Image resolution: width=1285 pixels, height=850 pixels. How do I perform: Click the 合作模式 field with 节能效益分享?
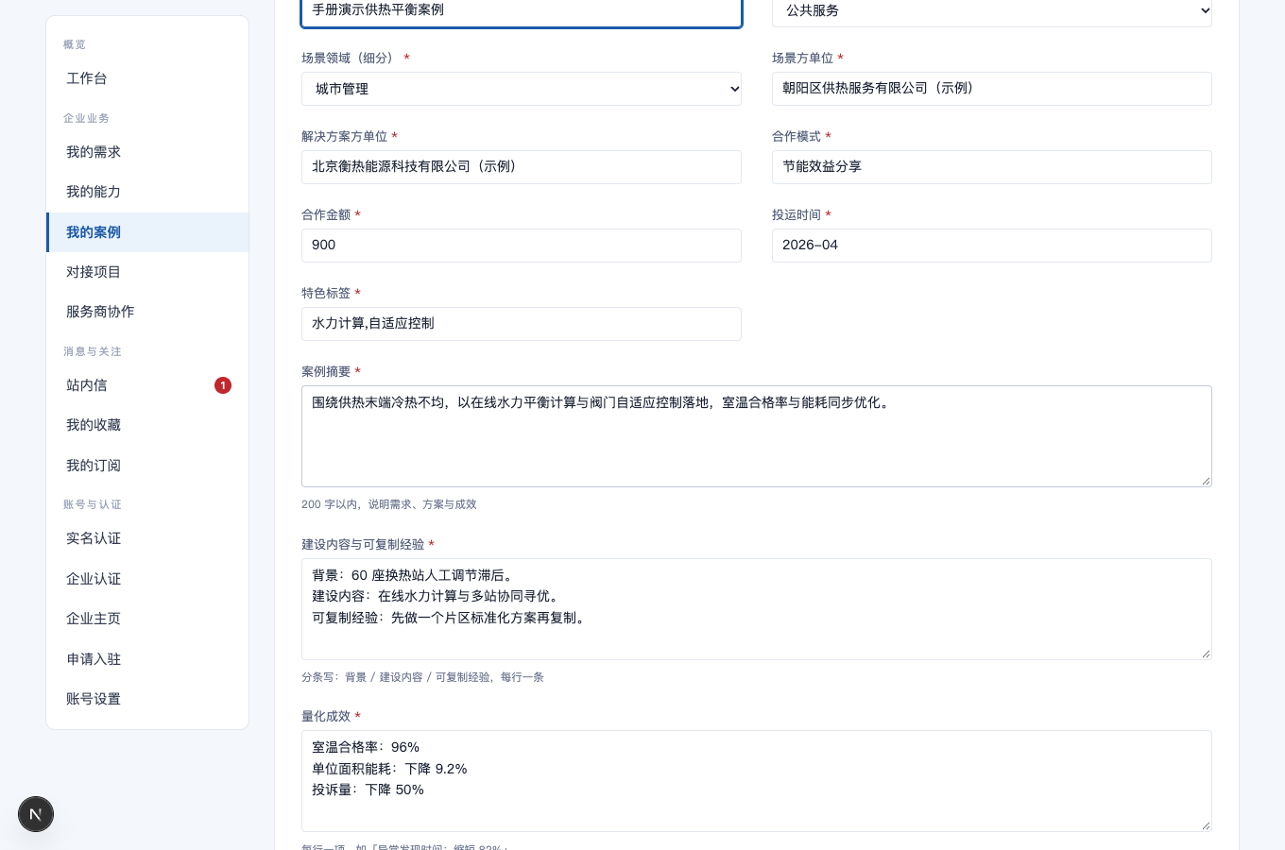[991, 167]
